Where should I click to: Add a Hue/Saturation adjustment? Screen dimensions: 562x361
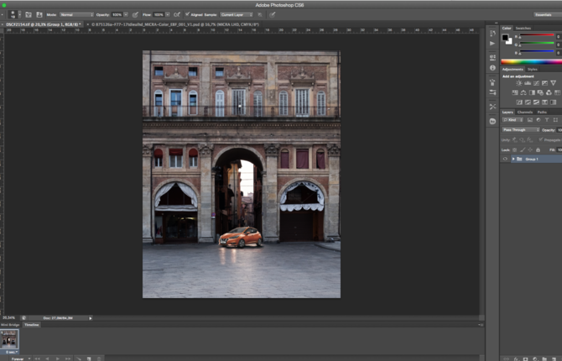[515, 92]
